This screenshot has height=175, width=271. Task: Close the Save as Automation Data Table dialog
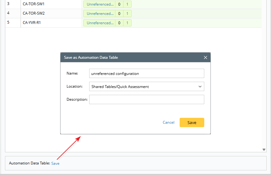205,58
